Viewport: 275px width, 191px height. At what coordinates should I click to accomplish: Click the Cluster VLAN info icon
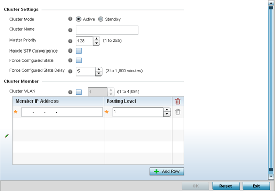(x=70, y=92)
